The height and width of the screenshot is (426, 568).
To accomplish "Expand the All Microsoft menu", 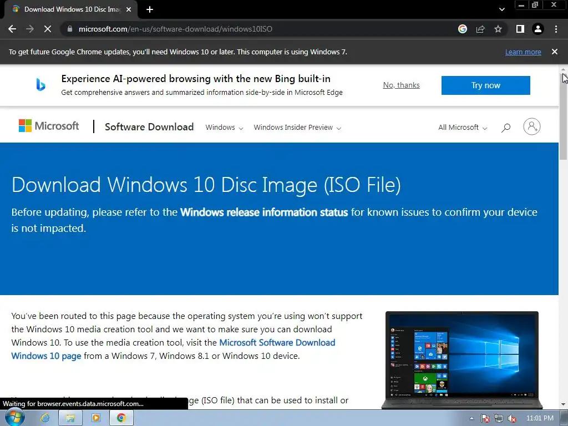I will [x=463, y=128].
